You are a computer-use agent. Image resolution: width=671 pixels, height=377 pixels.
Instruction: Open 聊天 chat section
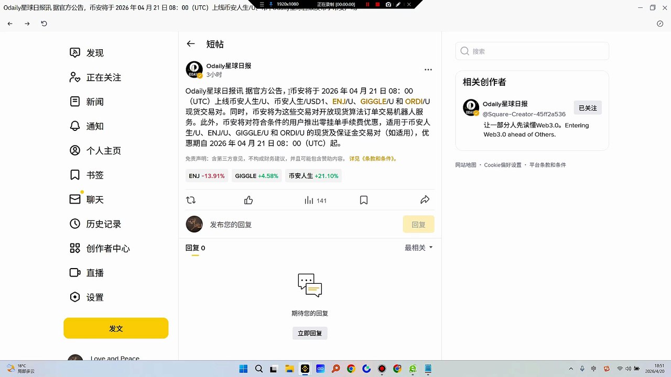[x=87, y=199]
